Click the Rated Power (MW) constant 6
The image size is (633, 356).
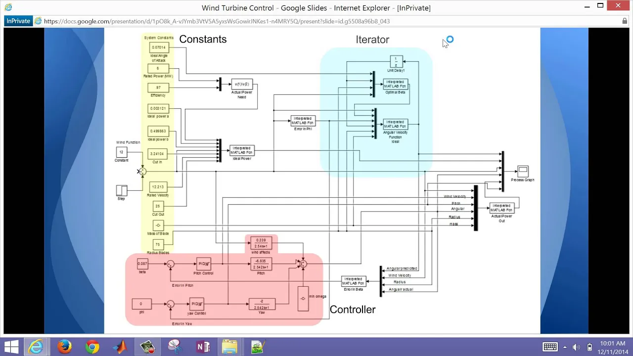pos(158,68)
